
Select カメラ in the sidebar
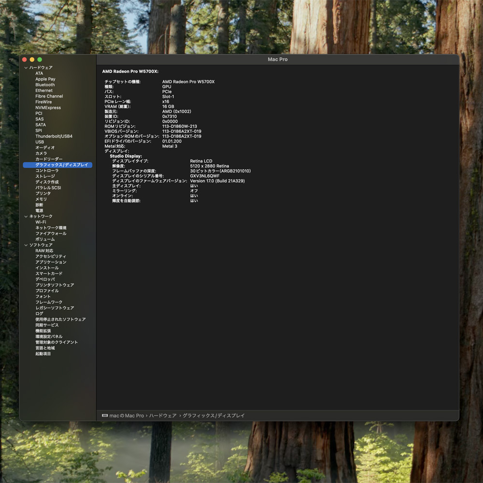41,154
